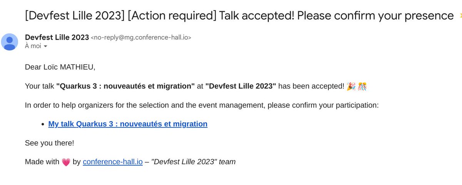Click sender name Devfest Lille 2023
The height and width of the screenshot is (185, 462).
click(57, 37)
